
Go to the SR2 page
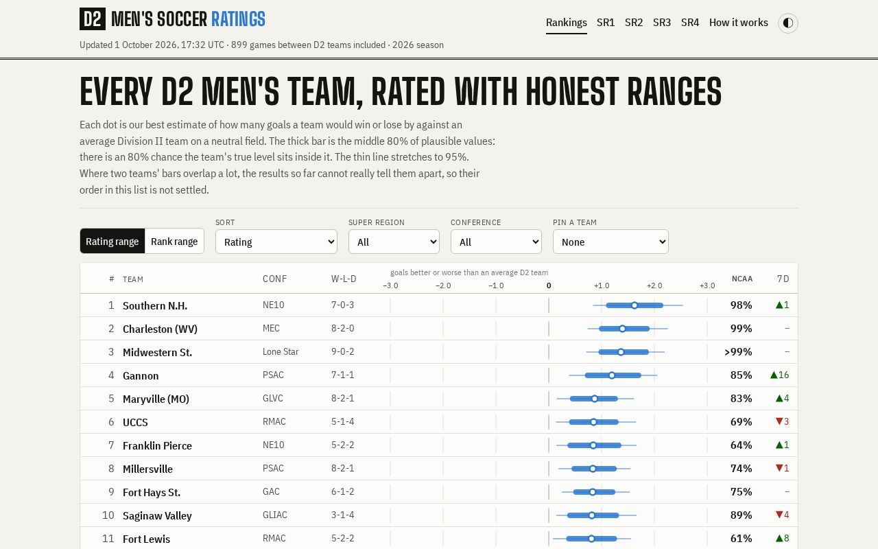634,23
